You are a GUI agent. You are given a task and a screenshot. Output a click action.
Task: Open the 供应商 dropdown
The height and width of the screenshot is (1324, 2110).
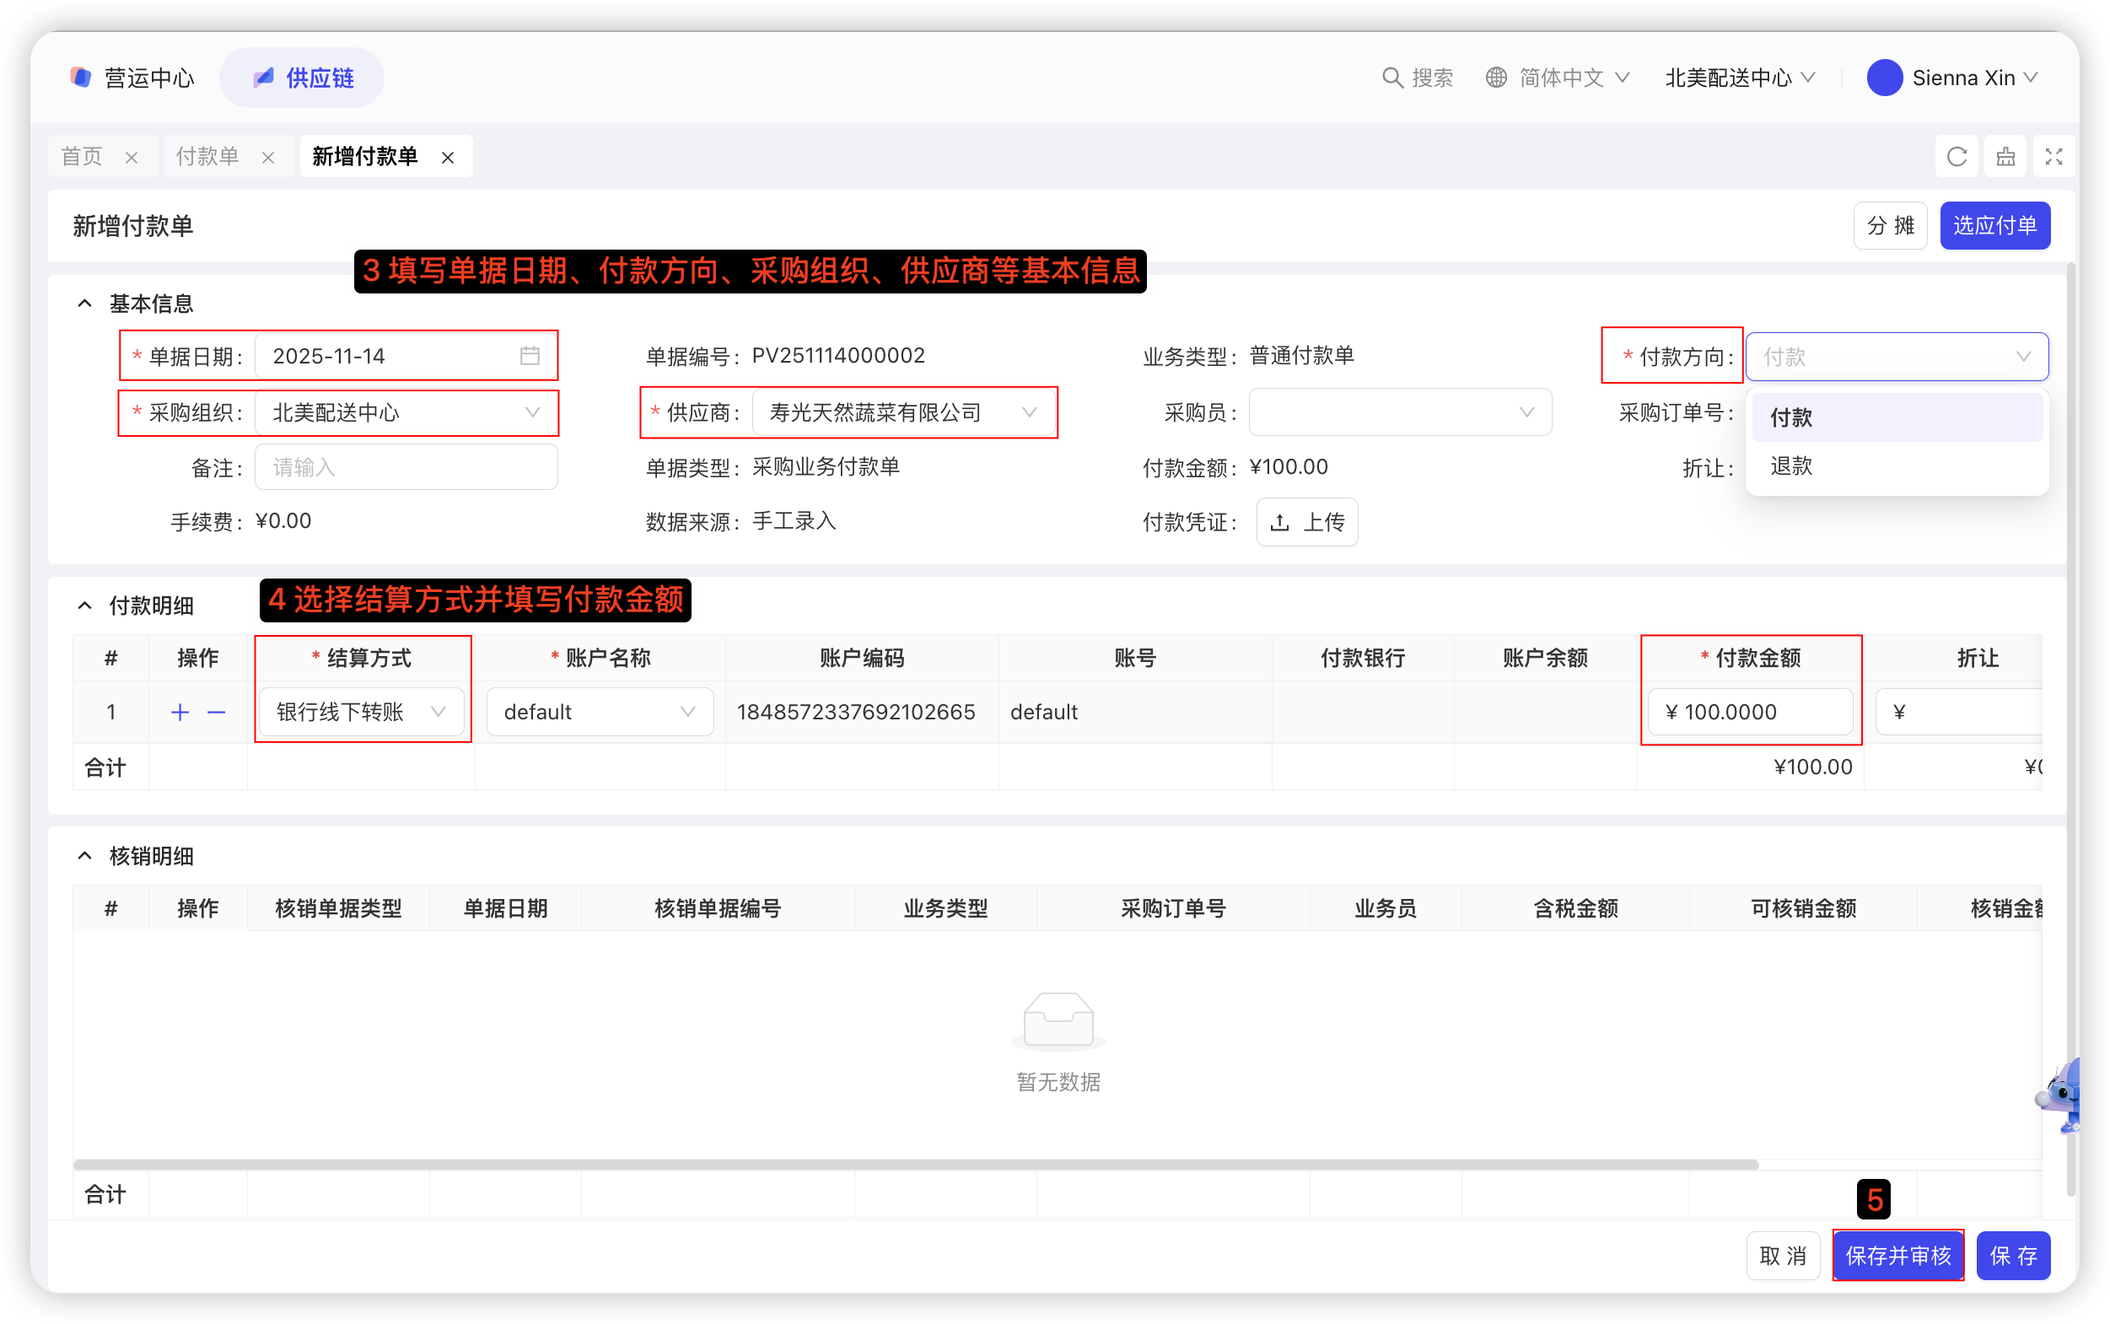[902, 412]
